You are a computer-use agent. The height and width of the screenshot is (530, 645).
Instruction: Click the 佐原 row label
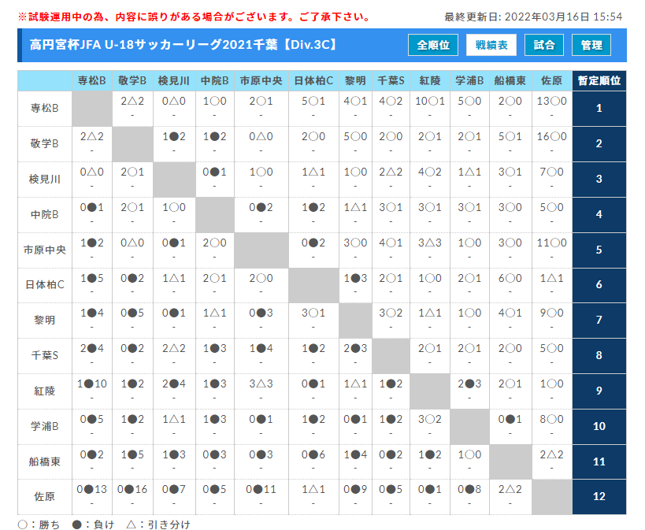[x=44, y=497]
